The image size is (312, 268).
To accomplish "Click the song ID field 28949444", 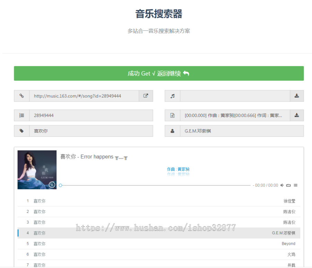I will click(x=91, y=115).
